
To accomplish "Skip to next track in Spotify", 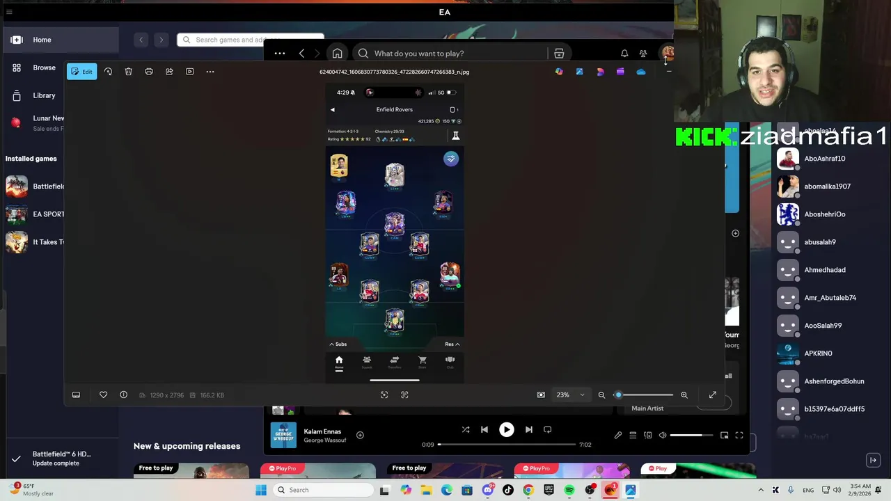I will (x=528, y=430).
